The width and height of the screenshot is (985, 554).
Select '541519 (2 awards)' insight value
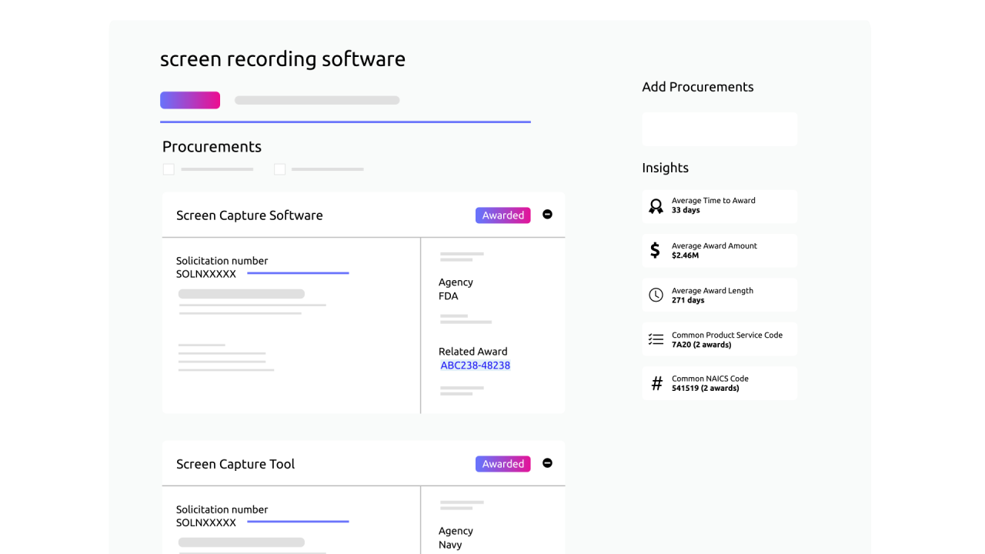[706, 389]
